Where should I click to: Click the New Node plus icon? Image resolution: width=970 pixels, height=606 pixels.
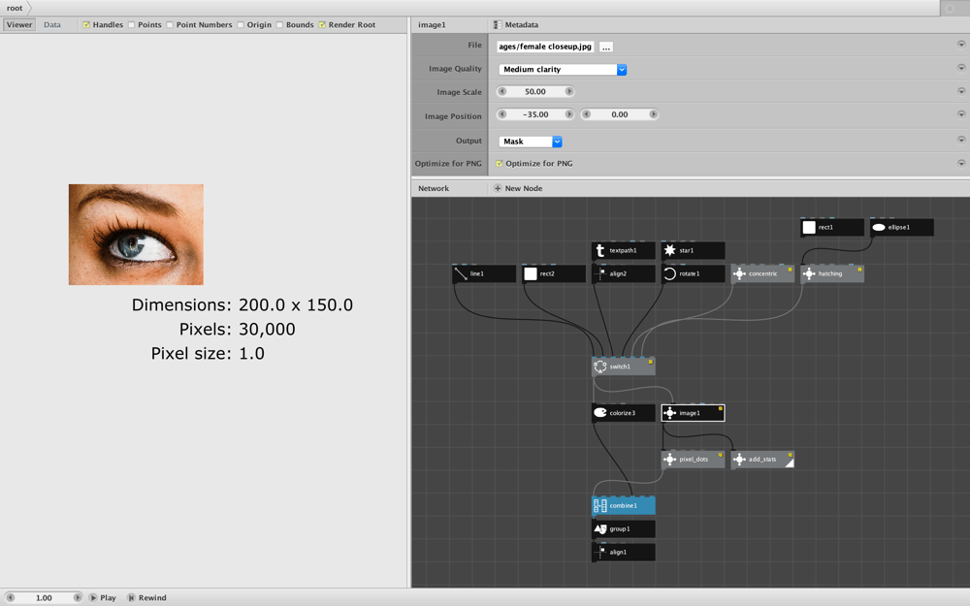coord(498,188)
